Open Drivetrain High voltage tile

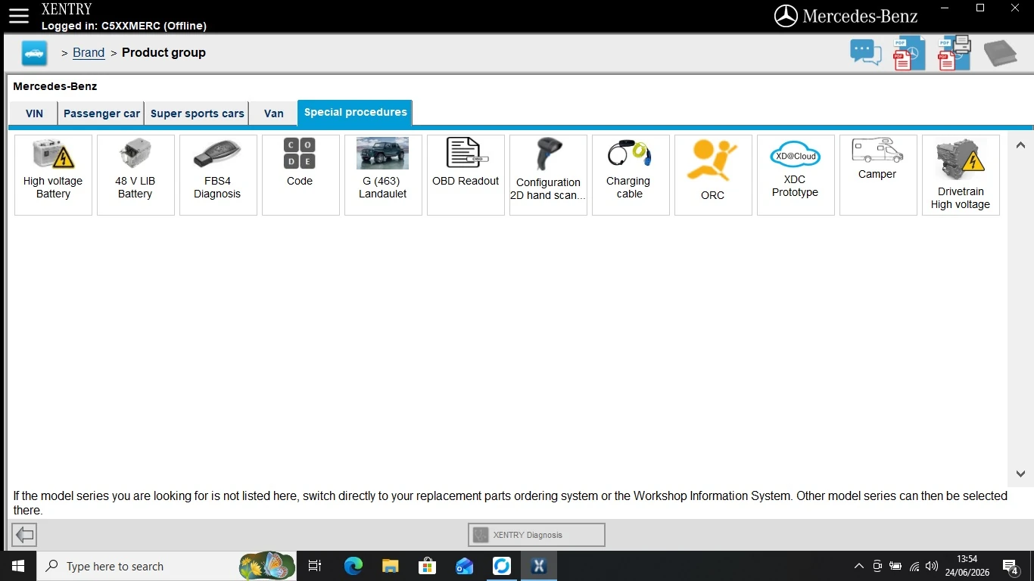click(x=961, y=175)
